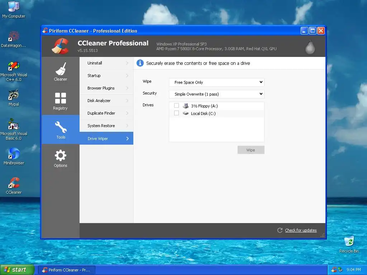Viewport: 367px width, 275px height.
Task: Click the CCleaner title bar icon
Action: click(45, 30)
